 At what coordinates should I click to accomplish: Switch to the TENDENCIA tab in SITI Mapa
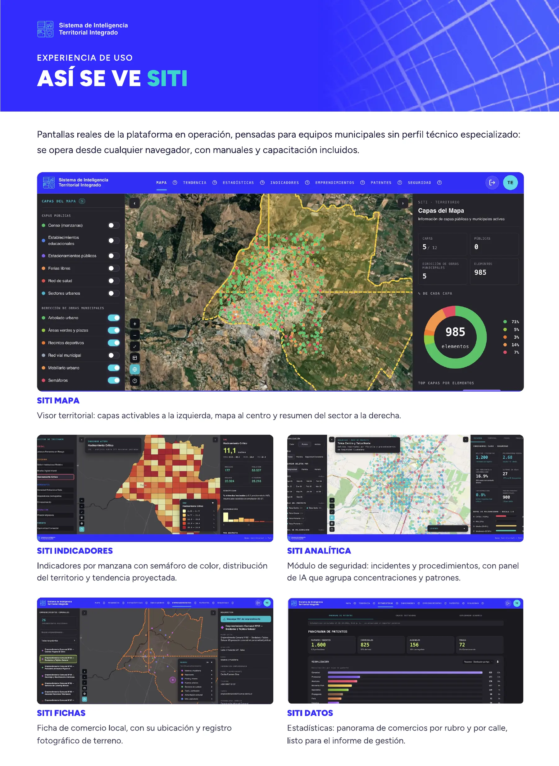point(195,183)
